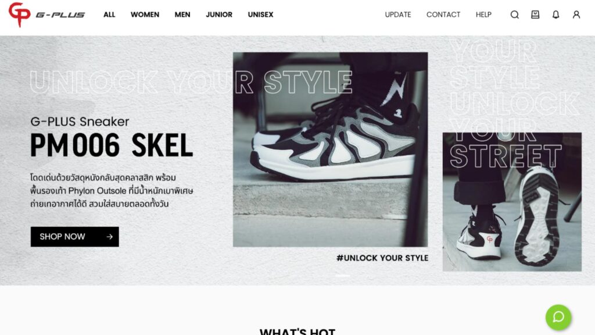Screen dimensions: 595x335
Task: Click the banner carousel slide indicator
Action: pyautogui.click(x=343, y=275)
